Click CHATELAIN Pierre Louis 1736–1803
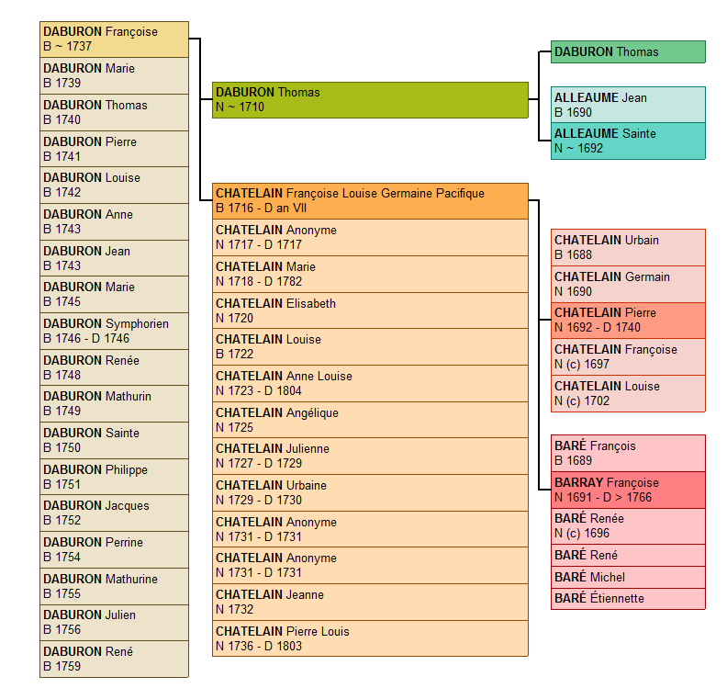 click(370, 638)
